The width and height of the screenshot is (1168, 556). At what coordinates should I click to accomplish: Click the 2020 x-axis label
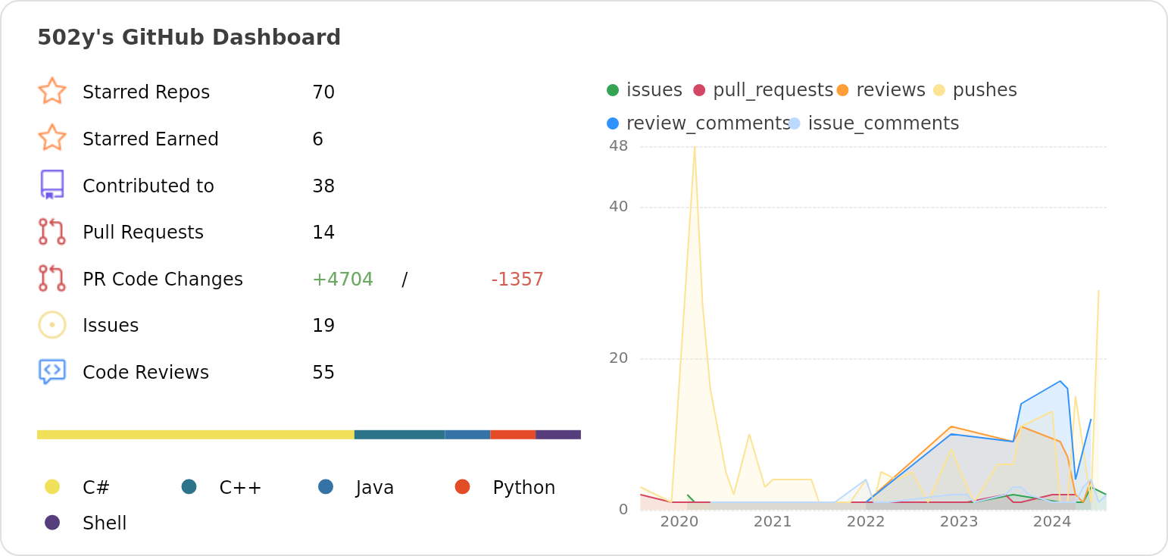[679, 522]
